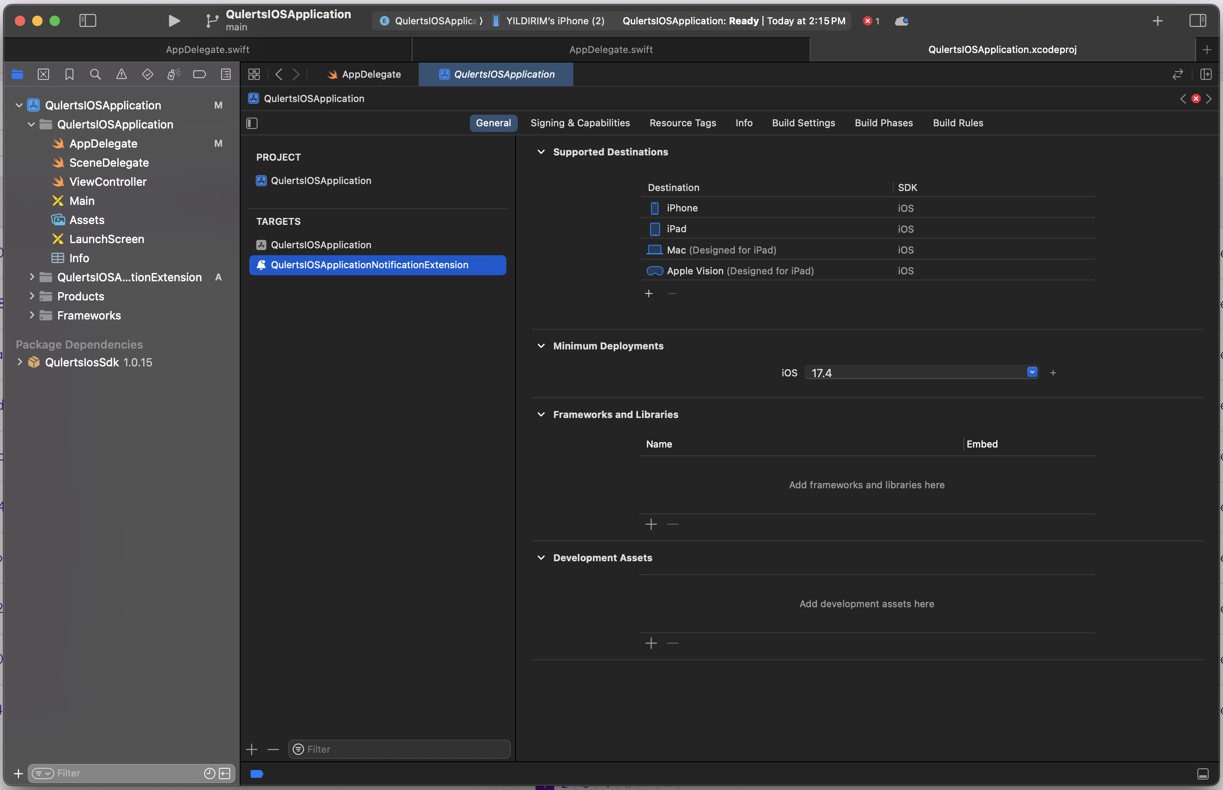
Task: Toggle the navigator sidebar button
Action: (88, 20)
